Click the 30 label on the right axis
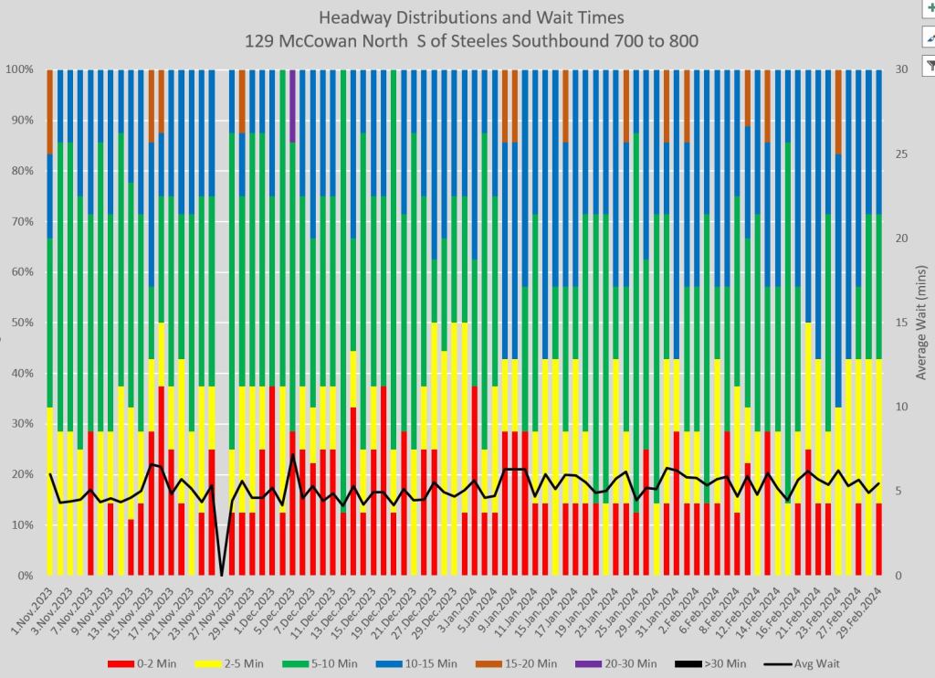 tap(902, 69)
